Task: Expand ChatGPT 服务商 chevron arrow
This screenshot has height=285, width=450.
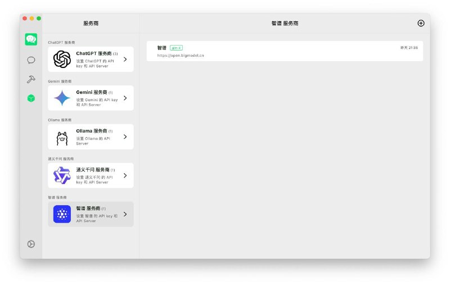Action: coord(125,60)
